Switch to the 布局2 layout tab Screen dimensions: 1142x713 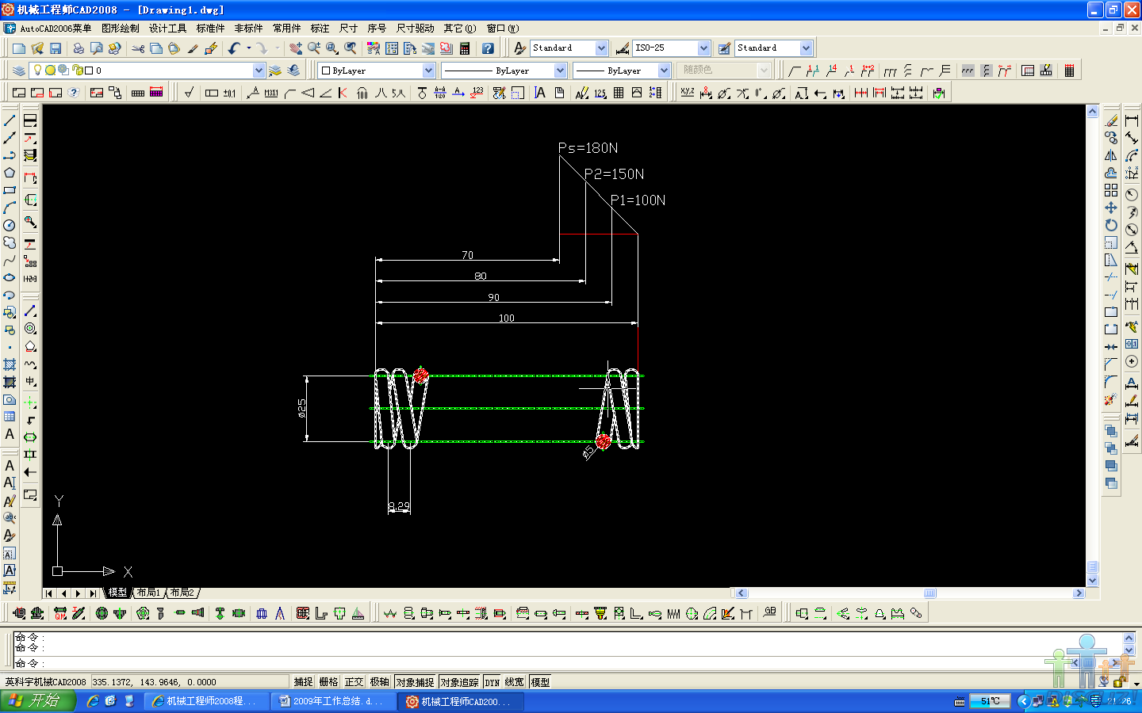pyautogui.click(x=182, y=593)
